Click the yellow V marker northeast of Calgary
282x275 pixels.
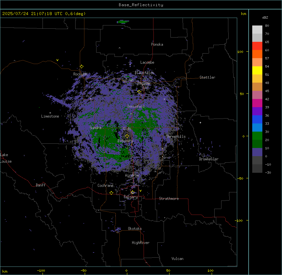[140, 191]
